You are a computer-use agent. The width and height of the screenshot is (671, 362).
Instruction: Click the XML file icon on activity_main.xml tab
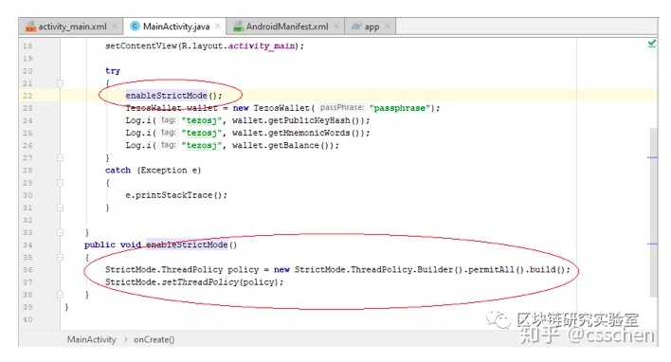(30, 27)
